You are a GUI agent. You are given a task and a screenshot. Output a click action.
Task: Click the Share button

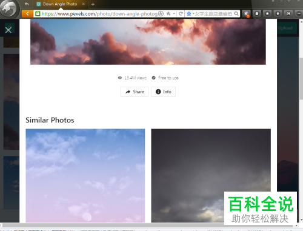(x=135, y=92)
